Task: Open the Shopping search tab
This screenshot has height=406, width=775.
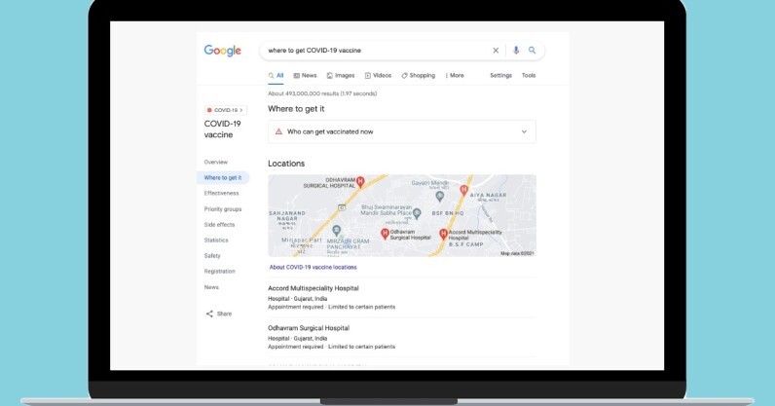Action: tap(419, 75)
